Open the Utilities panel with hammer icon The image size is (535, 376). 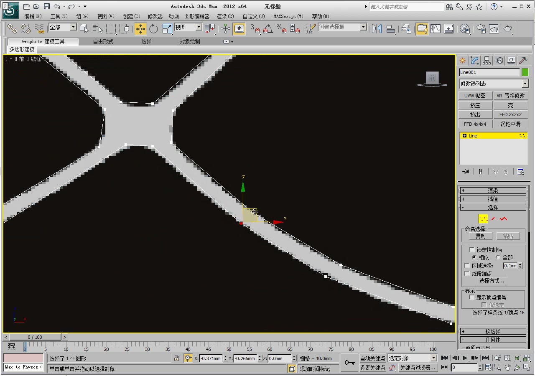[x=523, y=60]
